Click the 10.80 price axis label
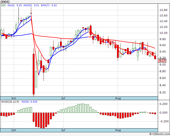170x136 pixels. (x=163, y=10)
